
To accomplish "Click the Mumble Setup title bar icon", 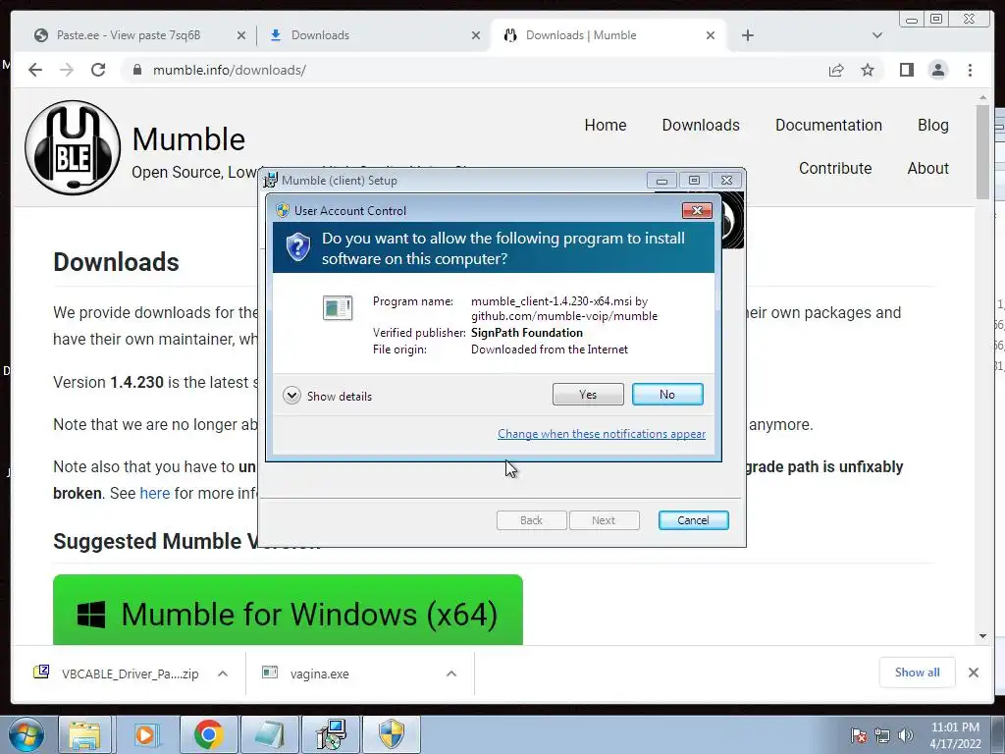I will click(x=271, y=181).
